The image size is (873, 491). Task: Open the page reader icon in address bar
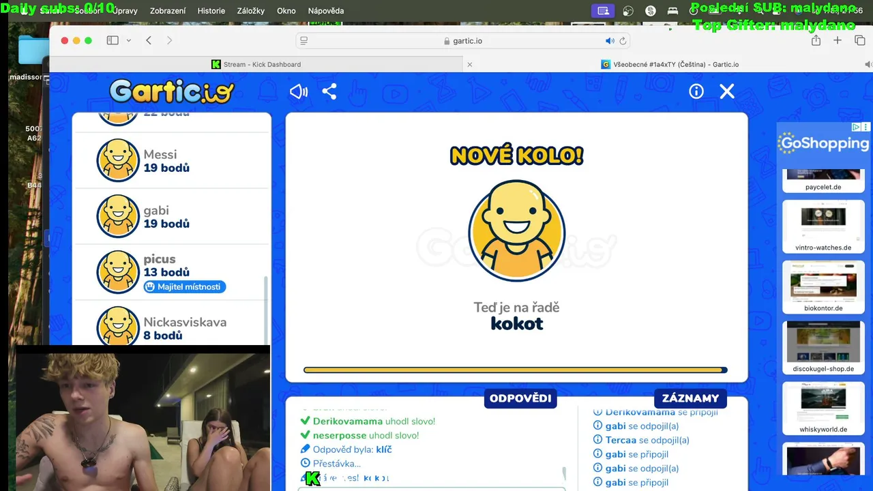304,41
